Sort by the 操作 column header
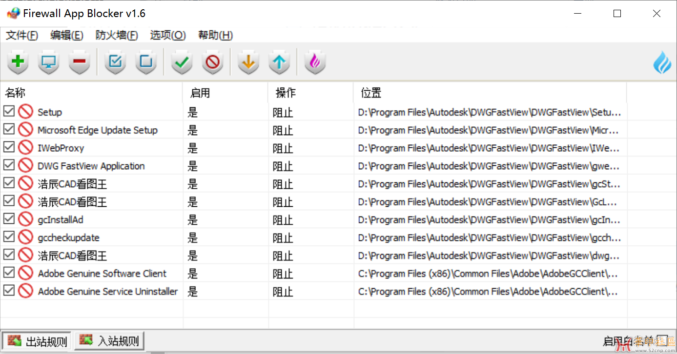The image size is (677, 354). tap(311, 92)
